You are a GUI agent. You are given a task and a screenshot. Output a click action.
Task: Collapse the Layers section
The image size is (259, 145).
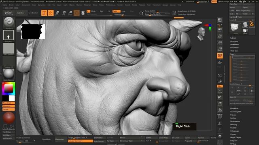tap(233, 54)
